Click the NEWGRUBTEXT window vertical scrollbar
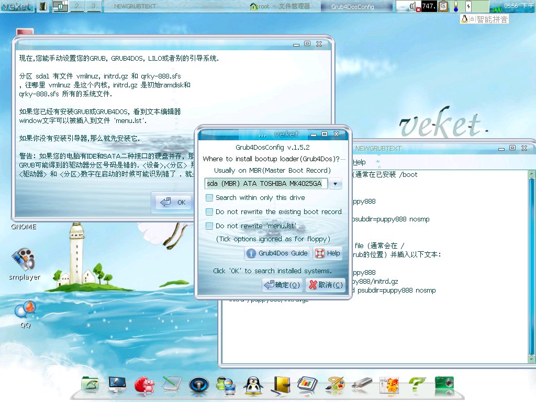The image size is (536, 402). tap(532, 266)
